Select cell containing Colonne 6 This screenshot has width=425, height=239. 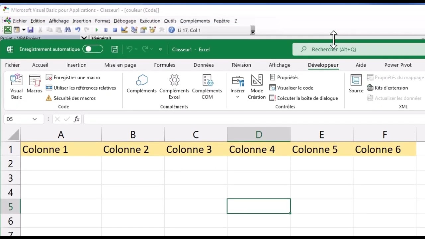(x=384, y=149)
